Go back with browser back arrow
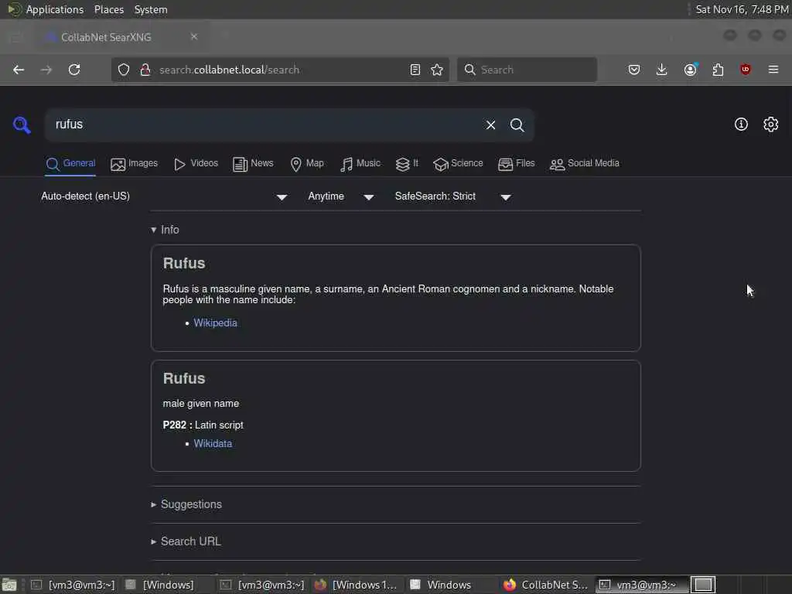The width and height of the screenshot is (792, 594). [x=19, y=70]
